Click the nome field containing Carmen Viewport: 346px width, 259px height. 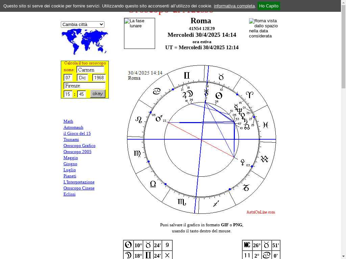click(x=90, y=69)
